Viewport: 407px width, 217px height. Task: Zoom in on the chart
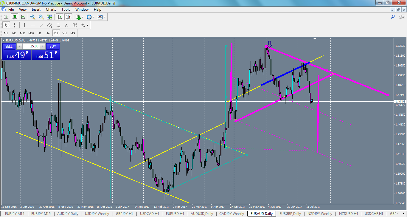32,17
